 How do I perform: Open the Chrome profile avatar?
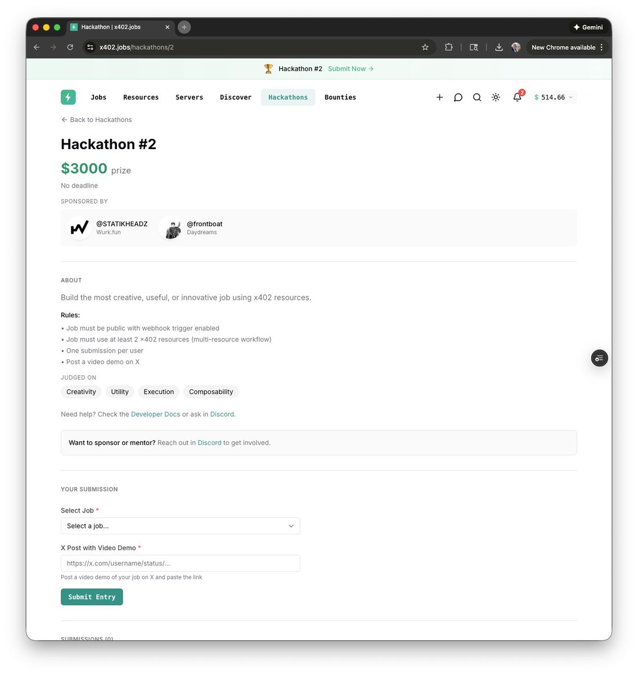pos(516,47)
